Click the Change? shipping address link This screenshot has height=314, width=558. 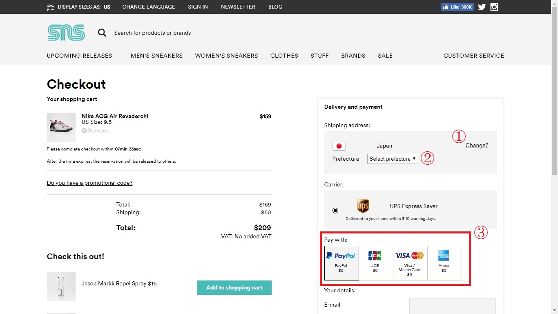click(x=477, y=145)
